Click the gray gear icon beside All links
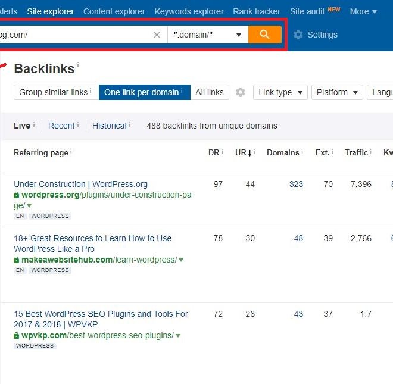This screenshot has height=384, width=393. [x=240, y=92]
